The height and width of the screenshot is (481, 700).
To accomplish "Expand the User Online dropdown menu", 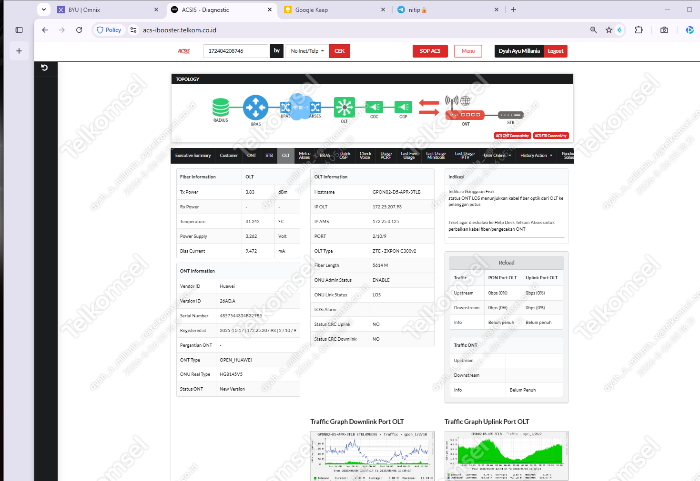I will (x=497, y=156).
